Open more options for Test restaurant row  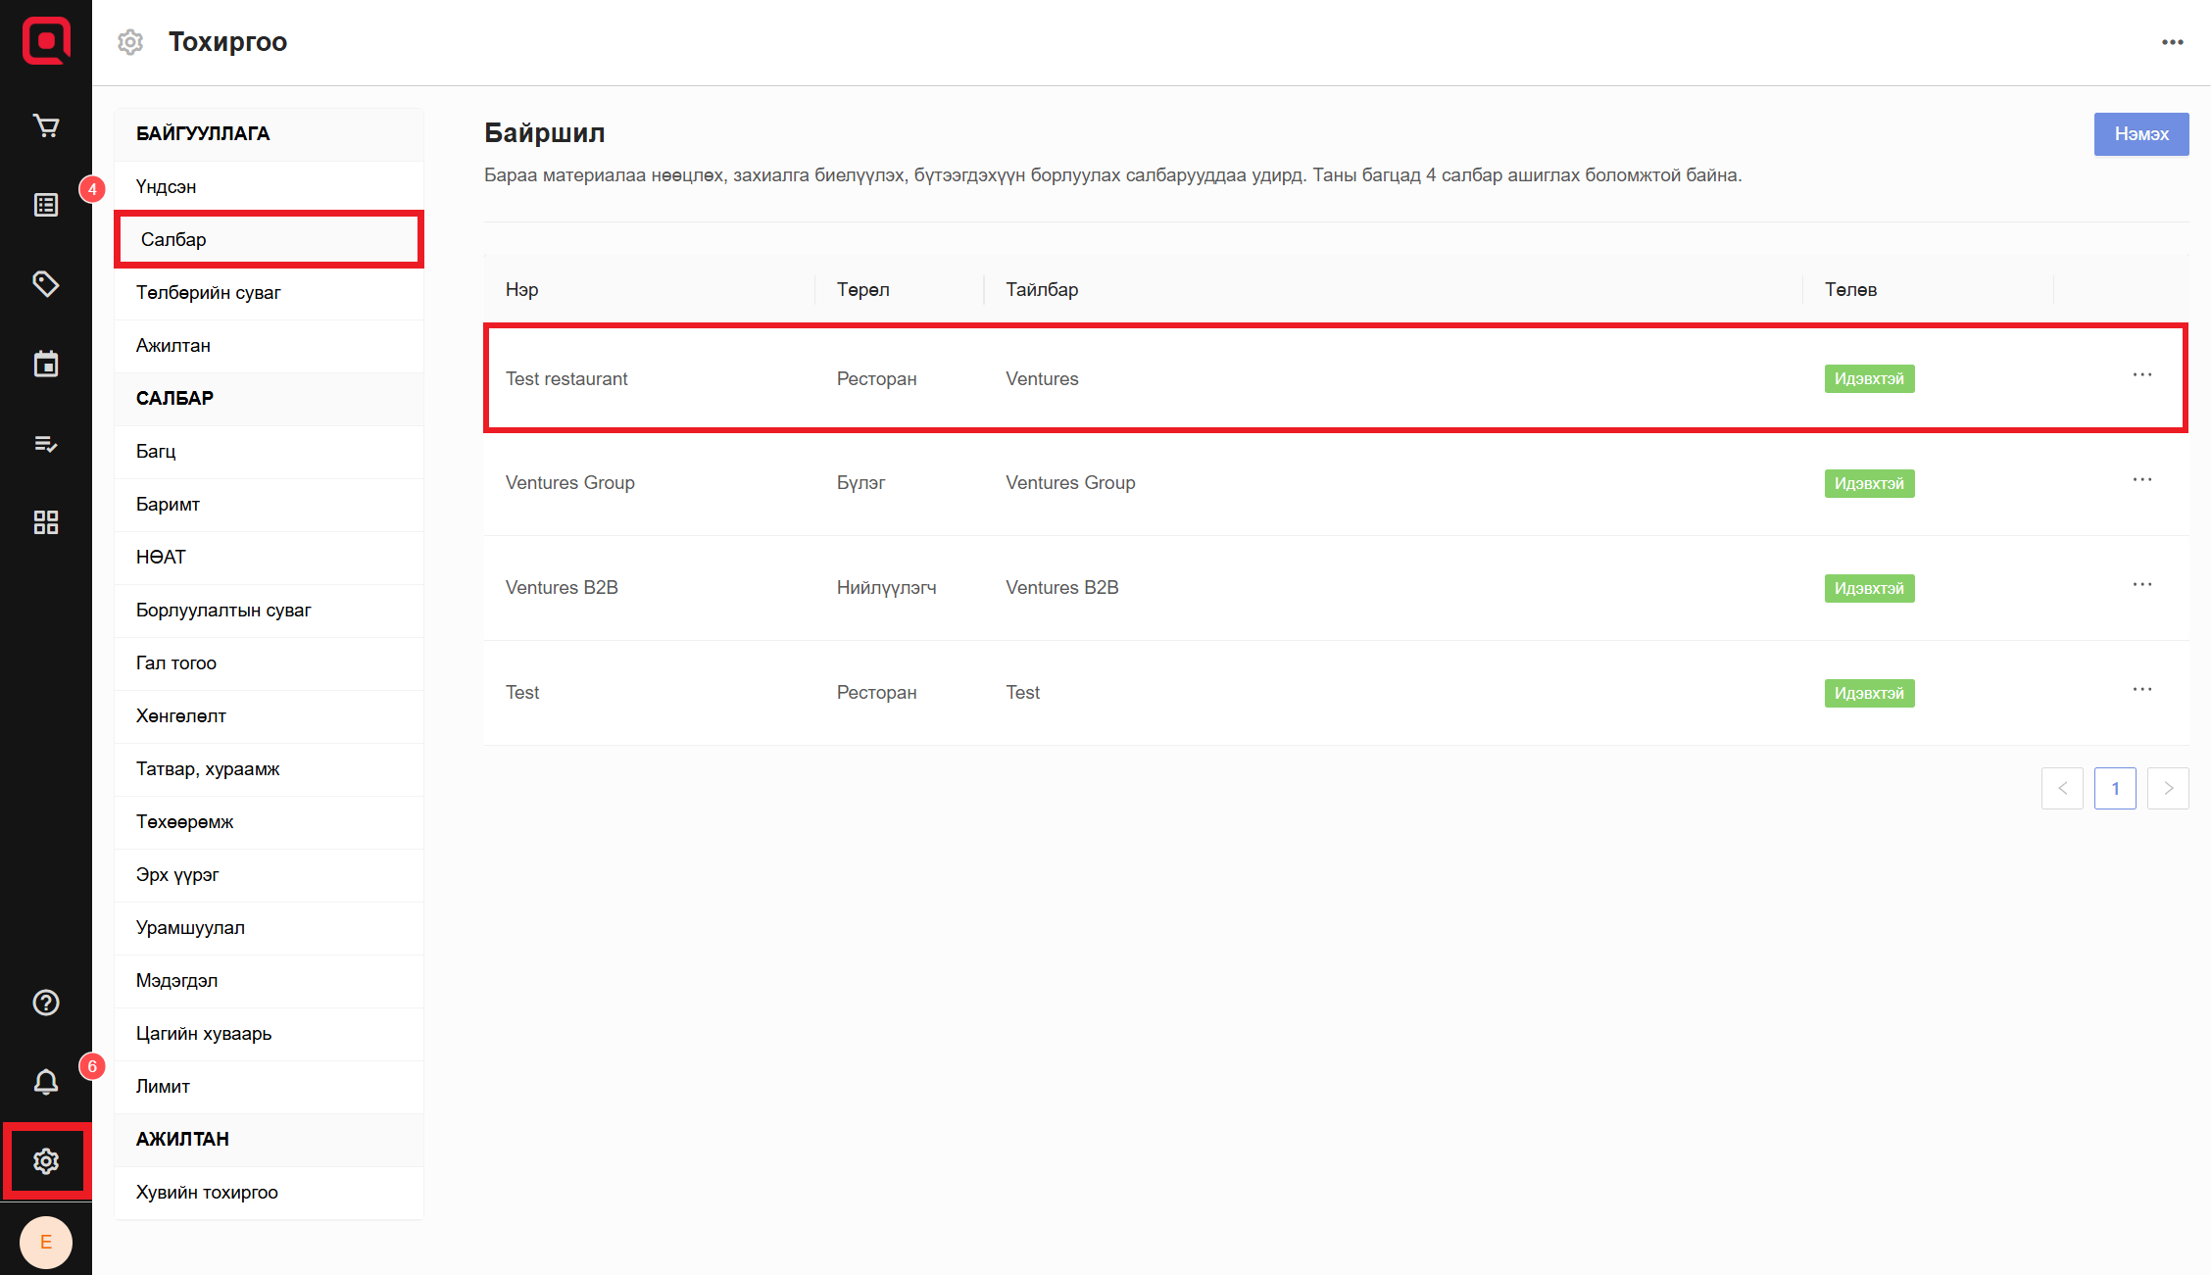(2142, 375)
